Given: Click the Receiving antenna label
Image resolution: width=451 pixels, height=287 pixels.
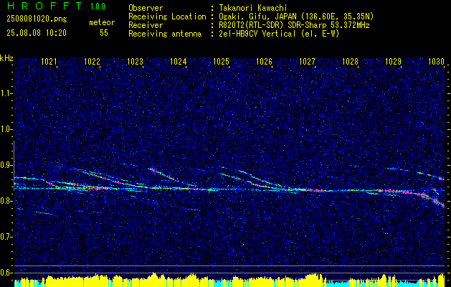Looking at the screenshot, I should [x=165, y=34].
